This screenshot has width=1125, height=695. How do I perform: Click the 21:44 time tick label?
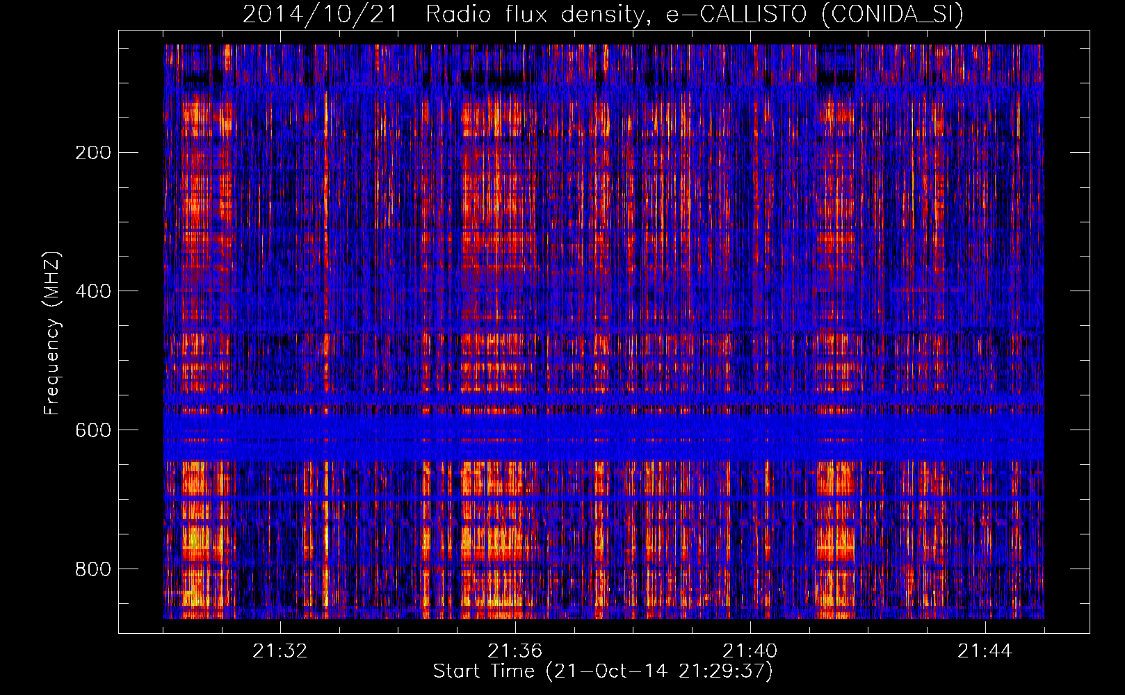click(985, 651)
